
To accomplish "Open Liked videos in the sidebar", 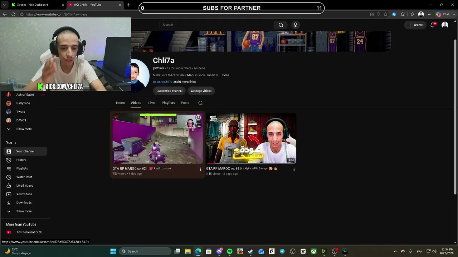I will 25,186.
